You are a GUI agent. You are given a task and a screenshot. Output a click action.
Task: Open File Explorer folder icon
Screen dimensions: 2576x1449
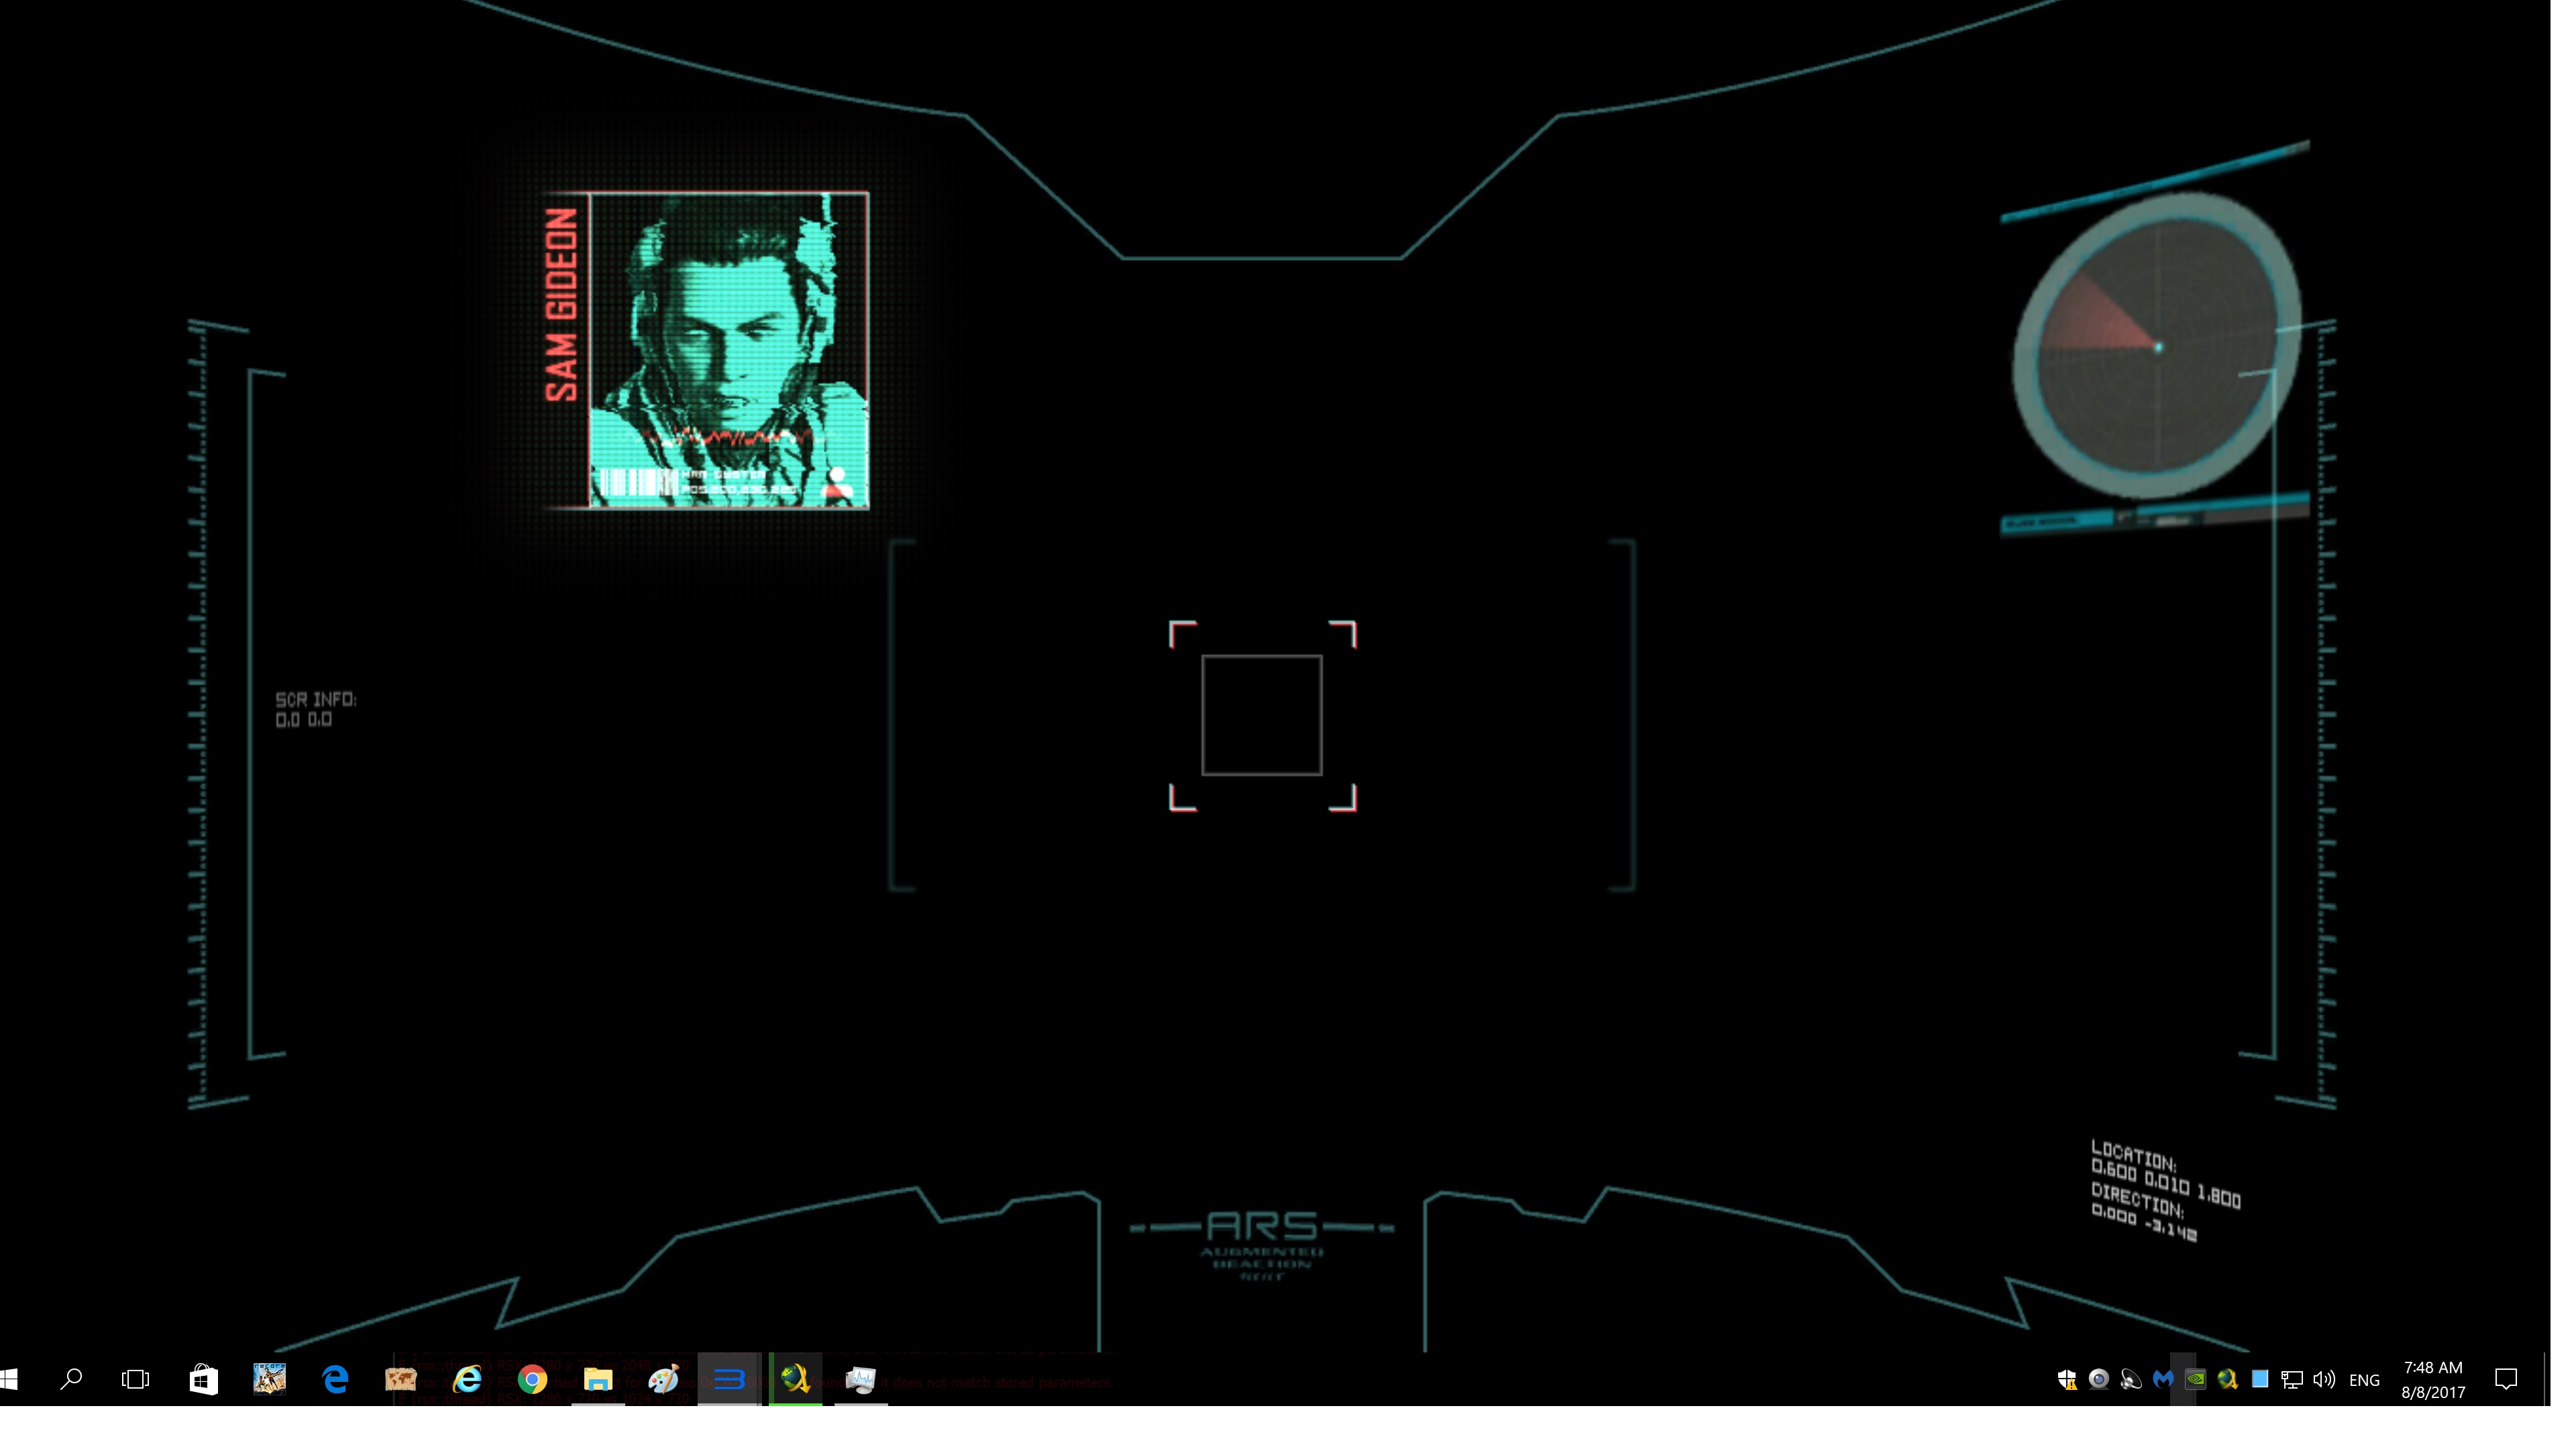598,1379
